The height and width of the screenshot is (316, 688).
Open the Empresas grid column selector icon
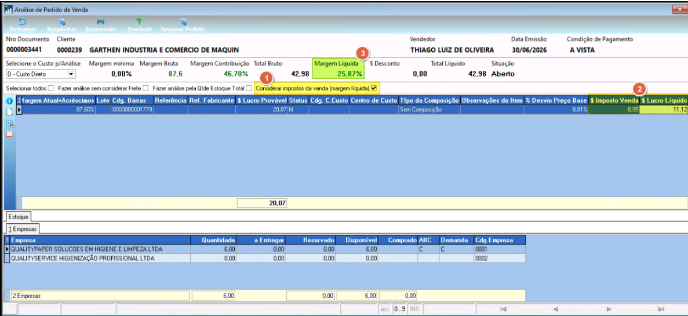click(x=7, y=240)
